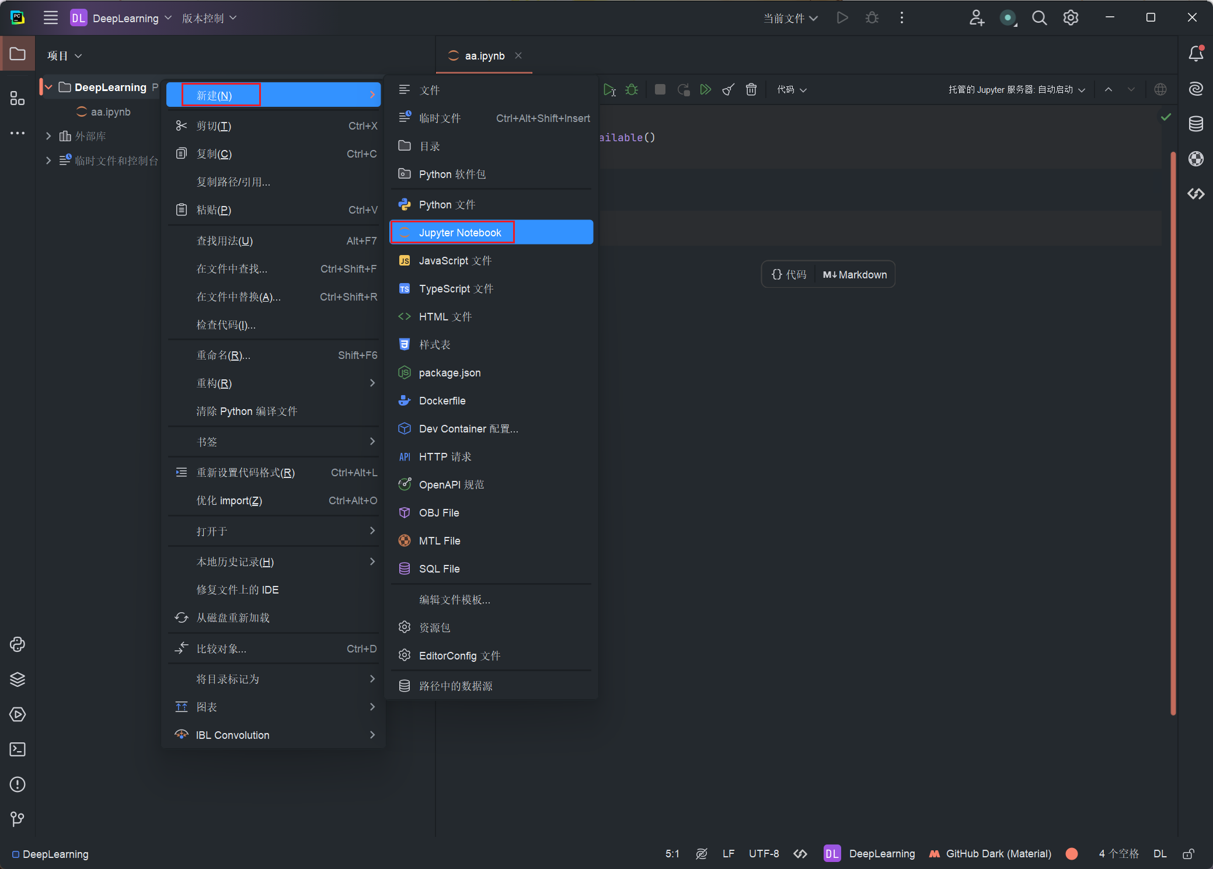Screen dimensions: 1213x869
Task: Show more tool windows ellipsis
Action: click(x=18, y=133)
